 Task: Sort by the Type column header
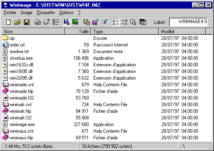coord(125,32)
